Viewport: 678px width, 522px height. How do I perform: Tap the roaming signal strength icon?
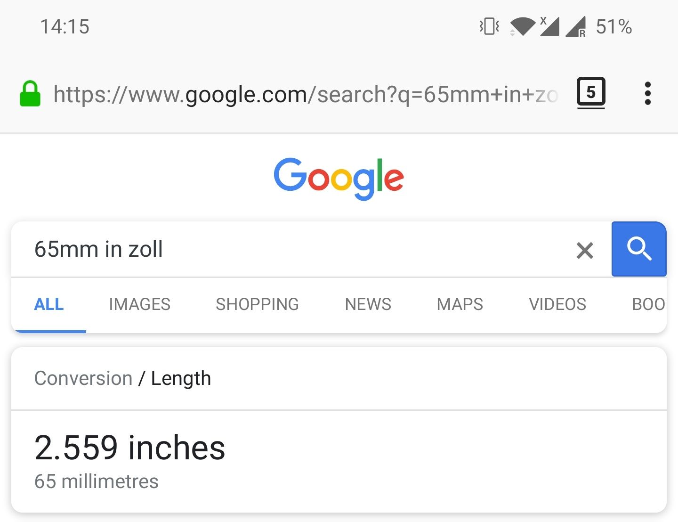tap(576, 27)
